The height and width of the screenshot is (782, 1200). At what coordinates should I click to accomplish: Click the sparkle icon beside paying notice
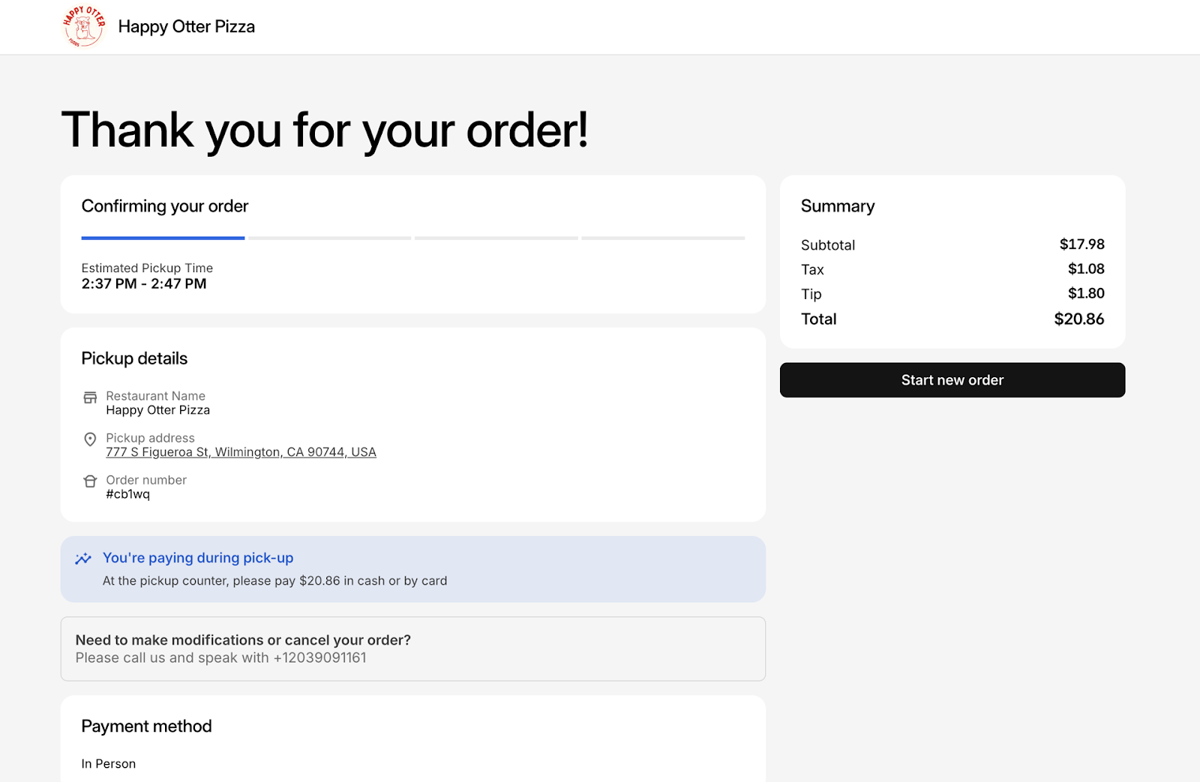[x=83, y=559]
